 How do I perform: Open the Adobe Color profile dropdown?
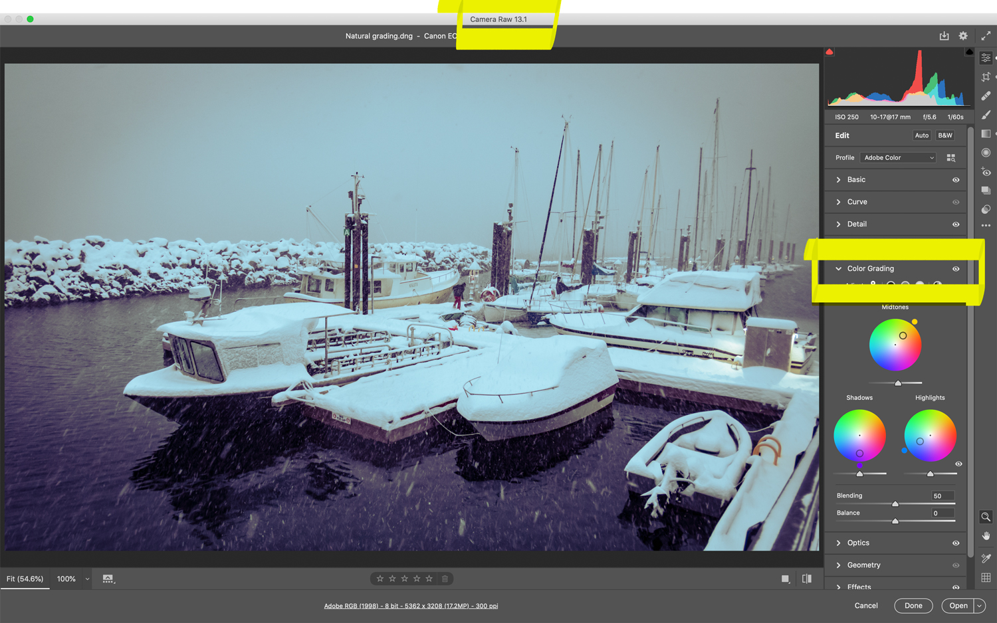tap(897, 157)
